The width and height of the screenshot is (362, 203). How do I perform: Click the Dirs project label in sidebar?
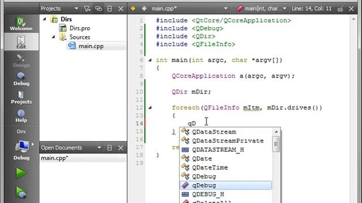(21, 131)
